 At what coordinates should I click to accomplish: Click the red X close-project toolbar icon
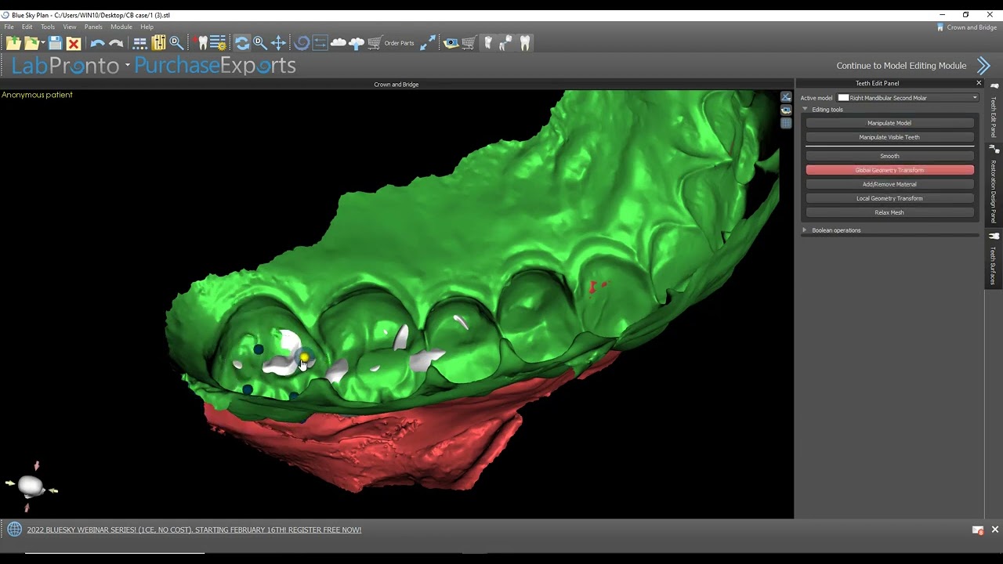(x=74, y=43)
